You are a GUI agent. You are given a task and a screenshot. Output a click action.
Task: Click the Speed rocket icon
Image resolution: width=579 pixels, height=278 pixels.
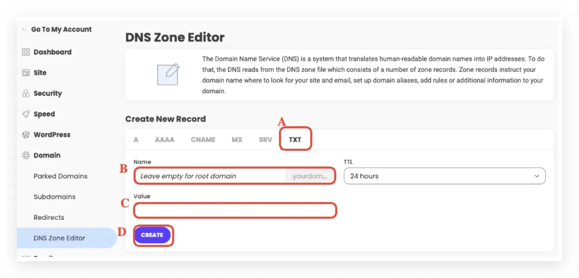[26, 114]
